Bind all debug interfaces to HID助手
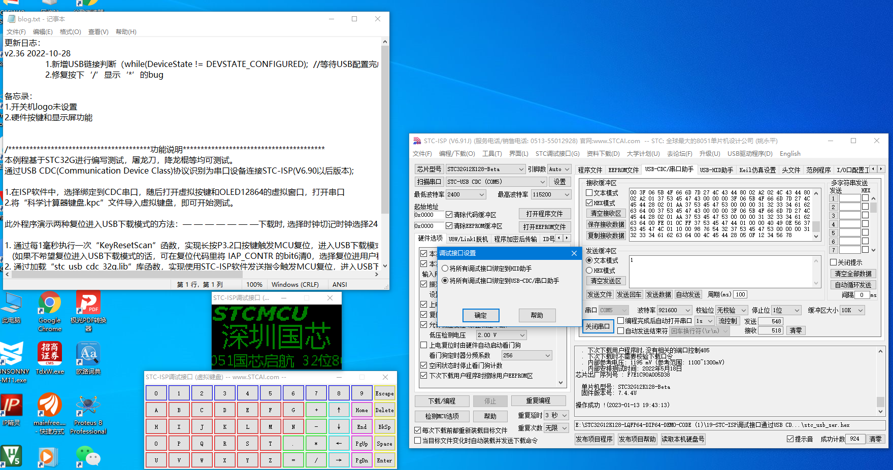The height and width of the screenshot is (470, 893). point(487,268)
